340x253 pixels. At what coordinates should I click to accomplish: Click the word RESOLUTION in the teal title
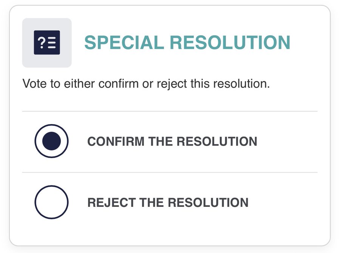(230, 42)
